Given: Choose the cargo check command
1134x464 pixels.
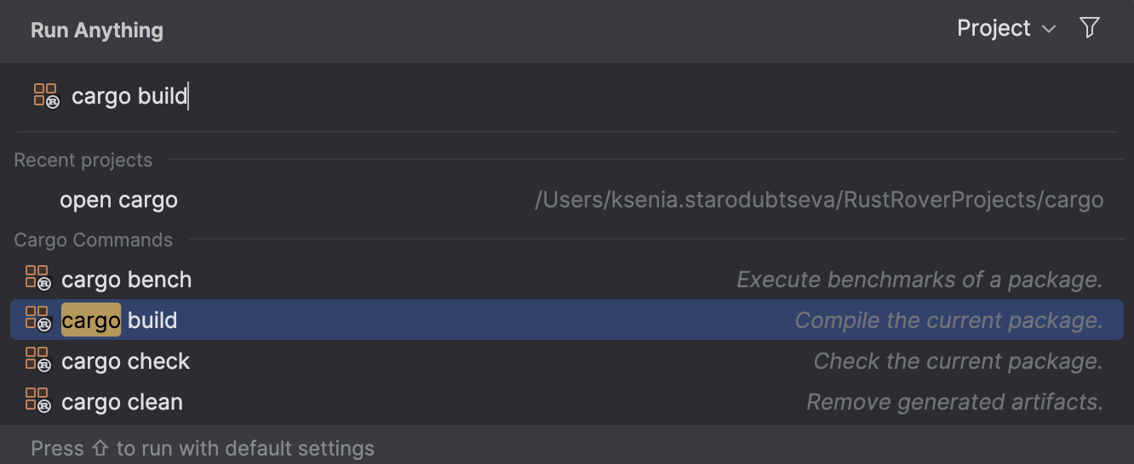Looking at the screenshot, I should click(x=125, y=361).
